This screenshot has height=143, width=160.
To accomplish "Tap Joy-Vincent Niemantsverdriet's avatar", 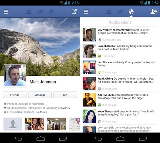I will pyautogui.click(x=89, y=34).
